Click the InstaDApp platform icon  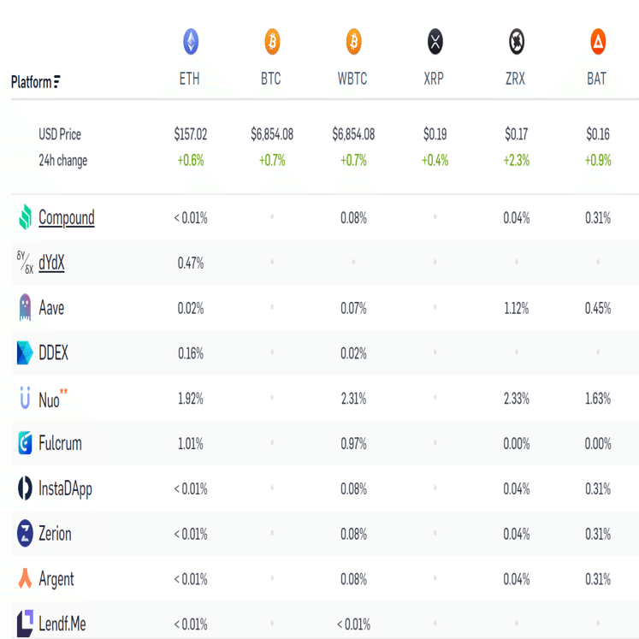point(25,488)
